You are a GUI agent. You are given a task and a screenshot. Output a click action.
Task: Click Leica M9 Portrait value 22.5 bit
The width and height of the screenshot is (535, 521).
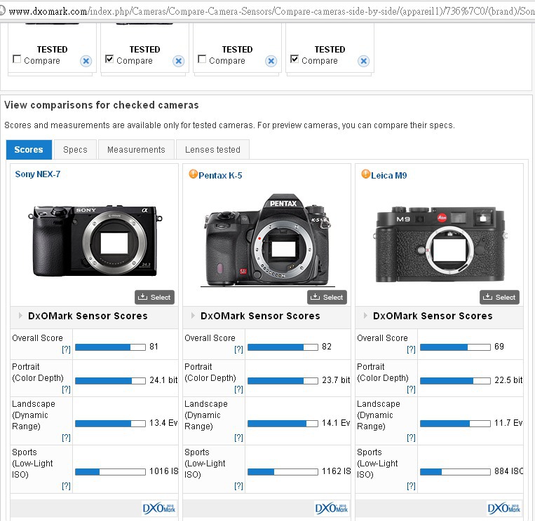508,380
